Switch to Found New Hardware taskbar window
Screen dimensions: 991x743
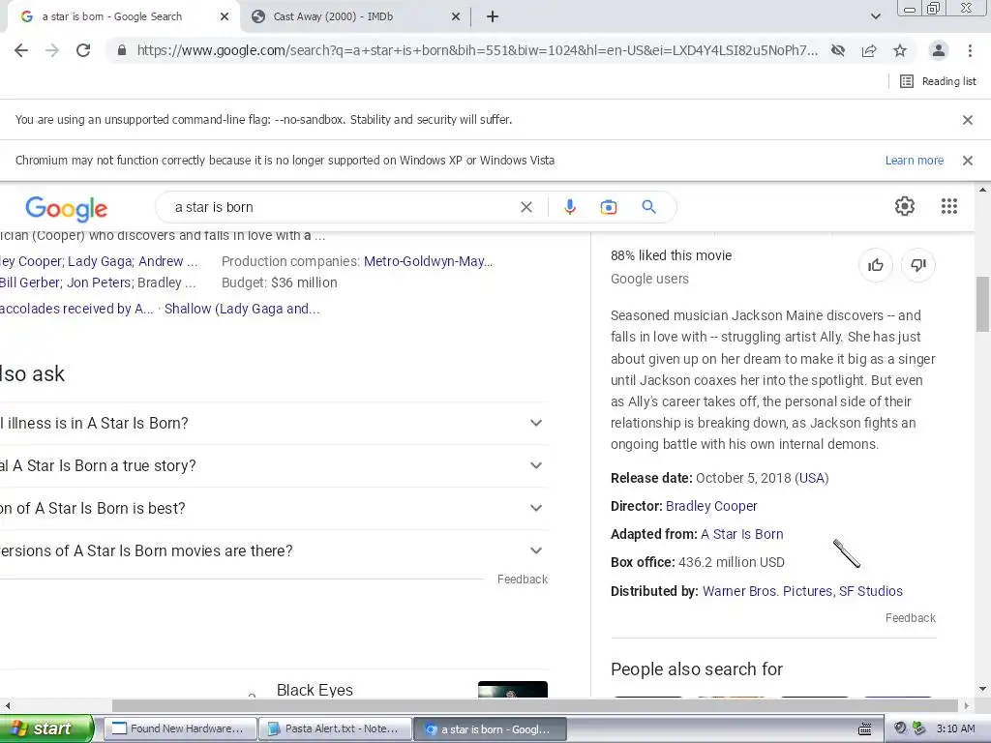(x=180, y=729)
